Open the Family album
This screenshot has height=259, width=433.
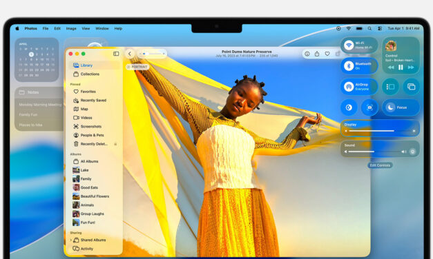[94, 179]
